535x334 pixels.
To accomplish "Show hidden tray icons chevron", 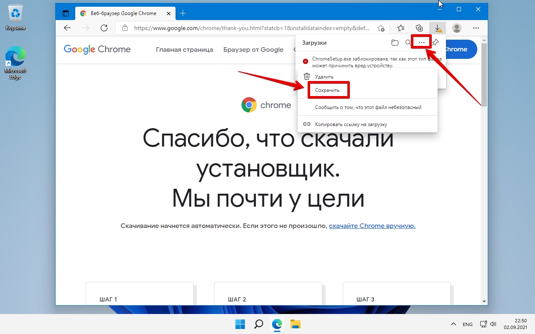I will click(x=453, y=324).
